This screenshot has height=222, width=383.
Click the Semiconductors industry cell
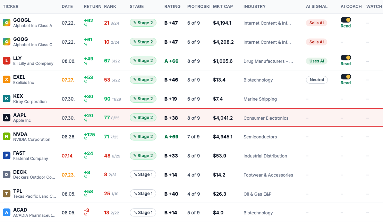tap(260, 137)
